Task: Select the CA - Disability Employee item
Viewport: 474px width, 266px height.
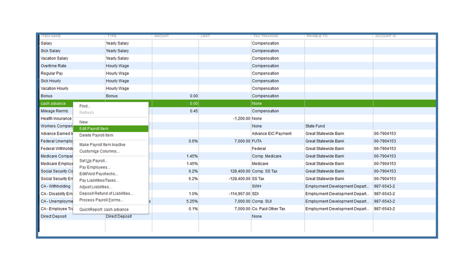Action: click(57, 194)
